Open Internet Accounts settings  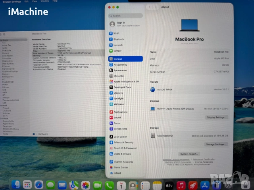pyautogui.click(x=121, y=162)
